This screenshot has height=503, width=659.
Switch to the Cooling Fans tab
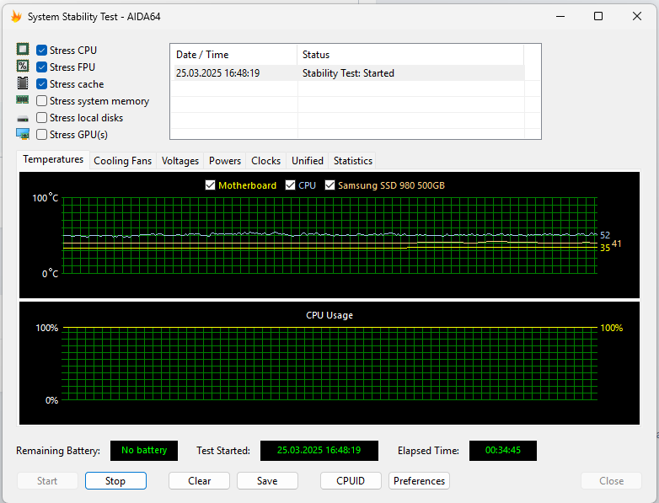click(123, 161)
